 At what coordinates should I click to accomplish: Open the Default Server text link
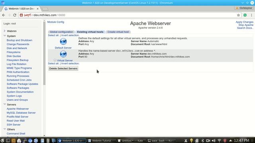pyautogui.click(x=63, y=48)
